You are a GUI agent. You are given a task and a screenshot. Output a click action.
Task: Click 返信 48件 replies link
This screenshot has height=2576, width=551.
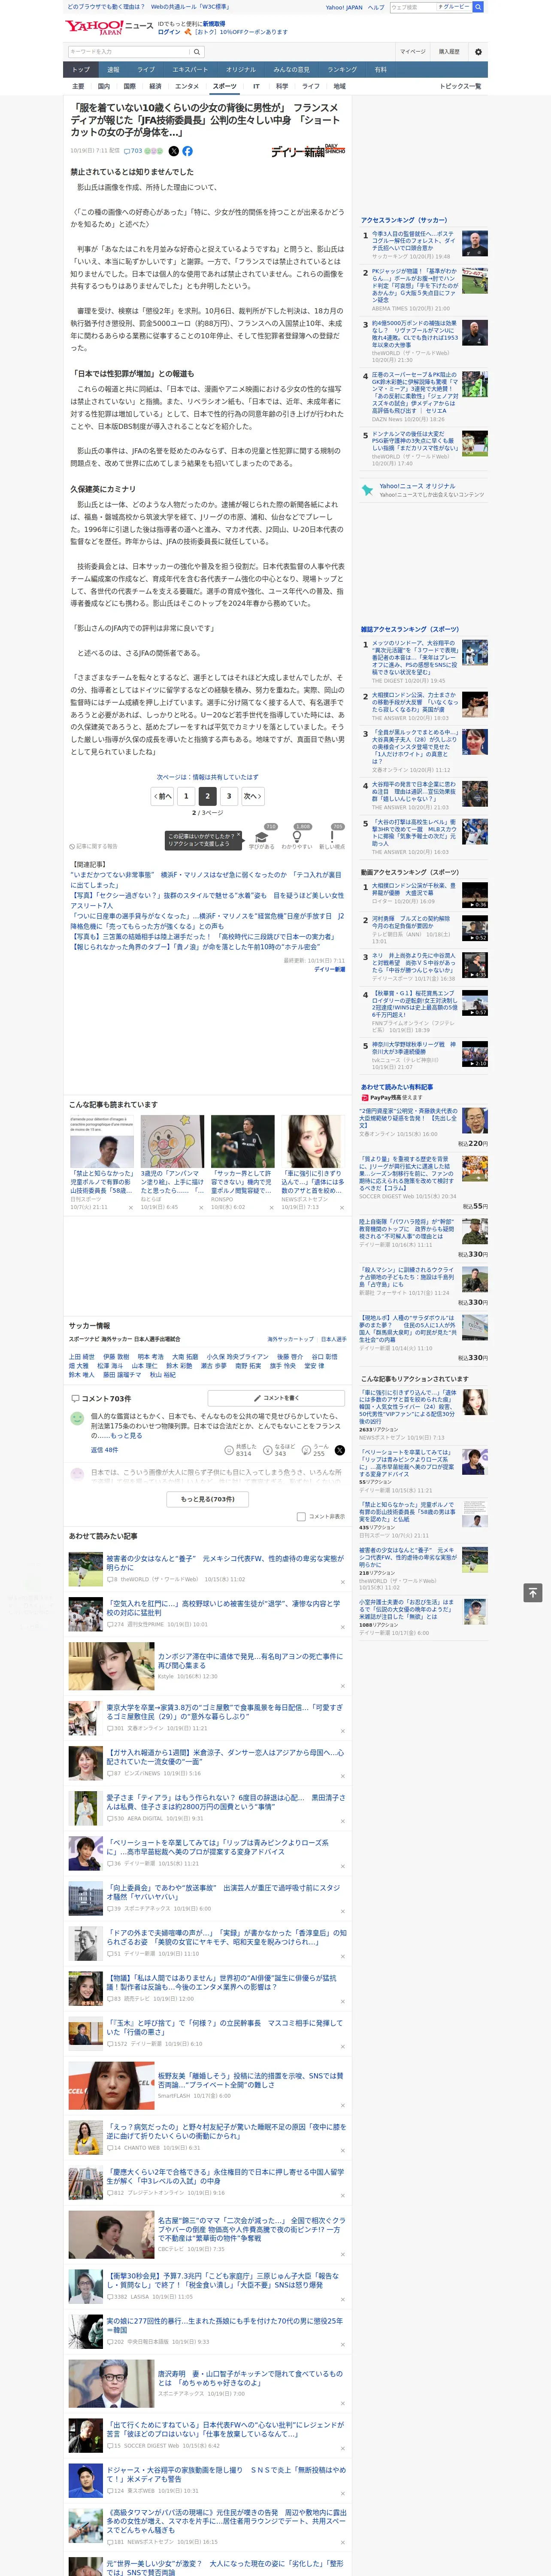point(104,1450)
